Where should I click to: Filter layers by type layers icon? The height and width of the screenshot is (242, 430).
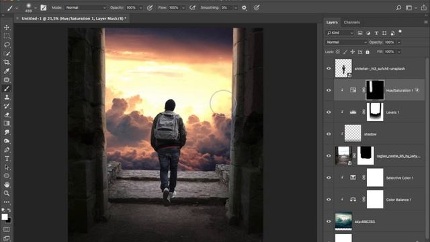tap(376, 33)
